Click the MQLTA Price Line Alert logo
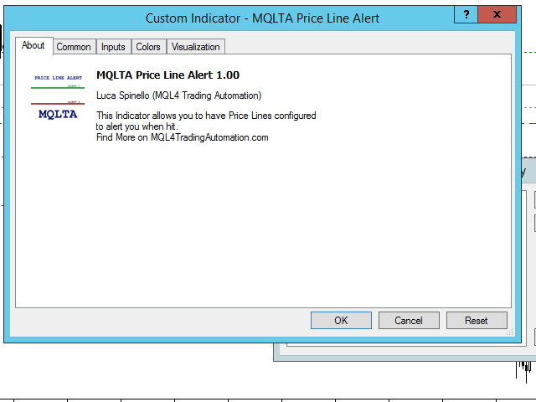This screenshot has width=536, height=402. click(x=58, y=97)
